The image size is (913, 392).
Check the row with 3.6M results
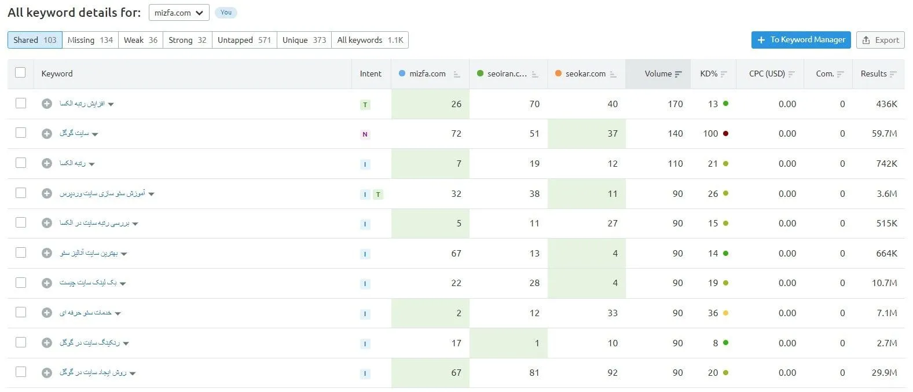point(21,193)
